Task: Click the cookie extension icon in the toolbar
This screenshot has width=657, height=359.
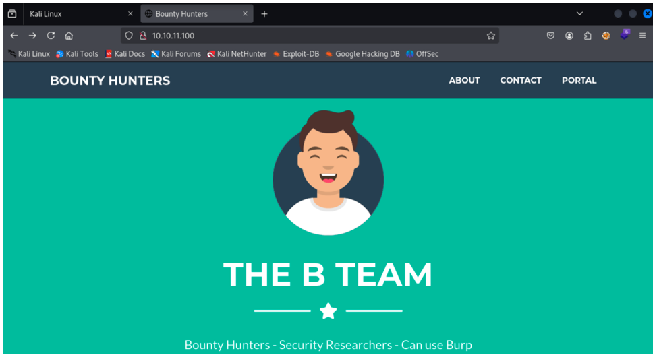Action: (606, 36)
